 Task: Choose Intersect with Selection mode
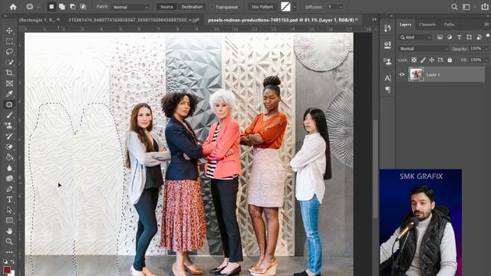click(x=83, y=7)
